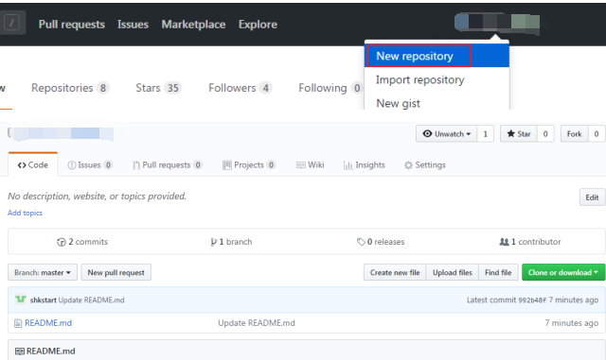Click the Code brackets icon
This screenshot has height=360, width=606.
pyautogui.click(x=22, y=165)
